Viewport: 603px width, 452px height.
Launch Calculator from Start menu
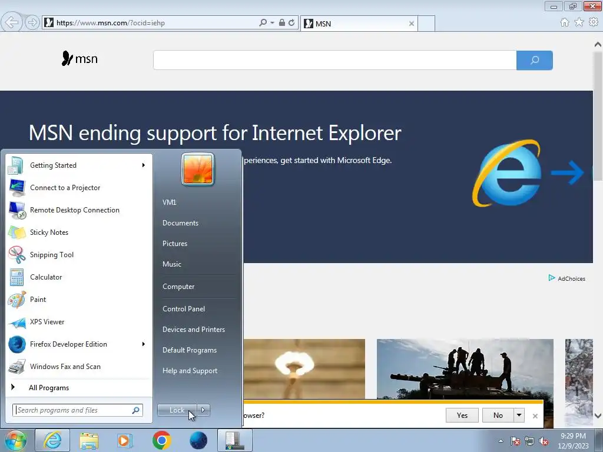(x=79, y=277)
